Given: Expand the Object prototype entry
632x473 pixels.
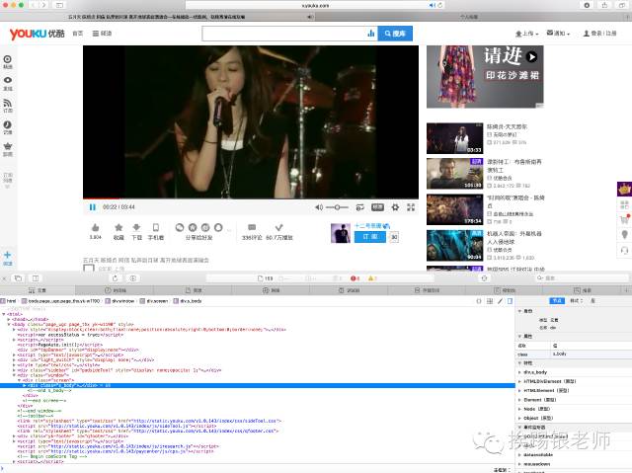Looking at the screenshot, I should (519, 419).
